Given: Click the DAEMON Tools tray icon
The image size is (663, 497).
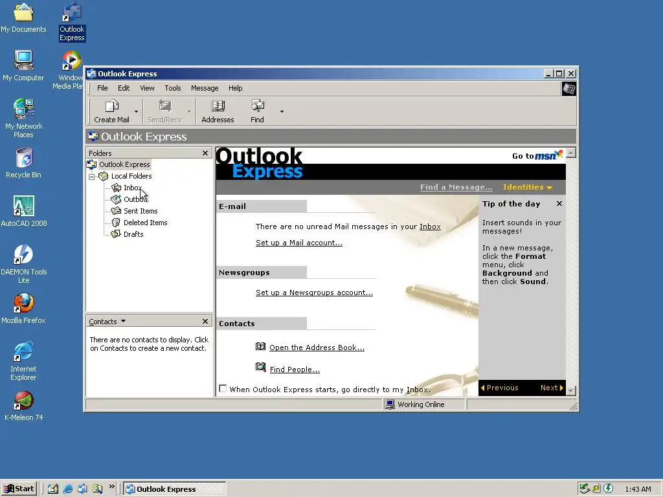Looking at the screenshot, I should tap(609, 489).
